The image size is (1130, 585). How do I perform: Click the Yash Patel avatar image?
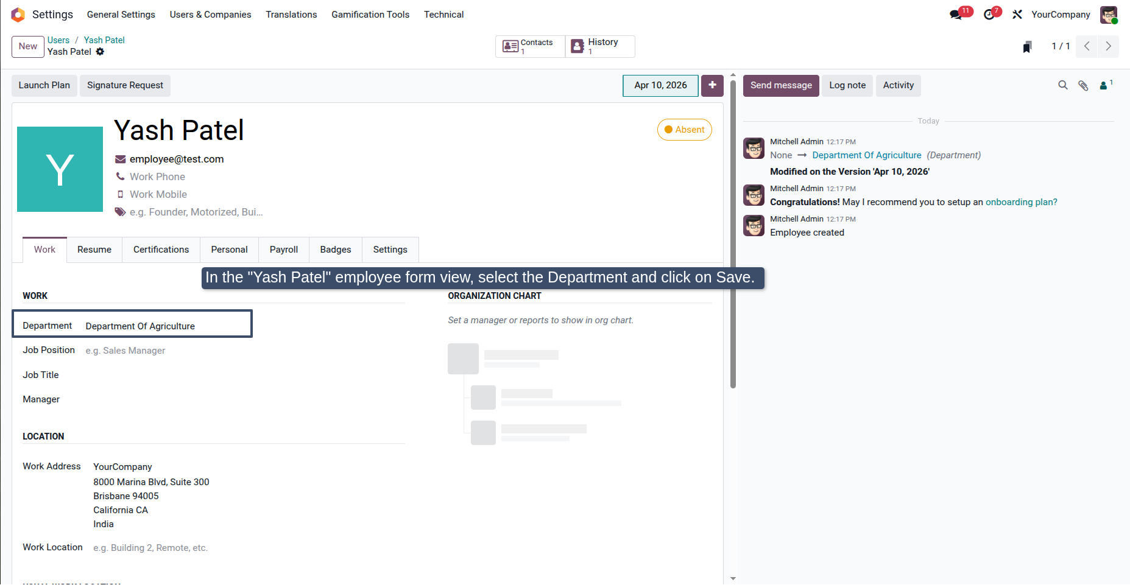(x=60, y=169)
